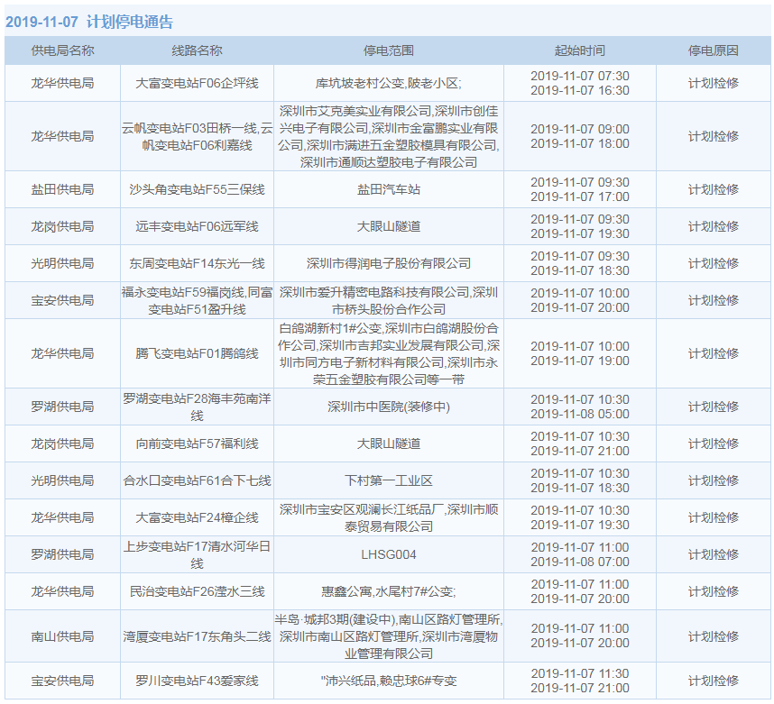Click the 2019-11-07 计划停电通告 title
The height and width of the screenshot is (704, 774).
[89, 23]
